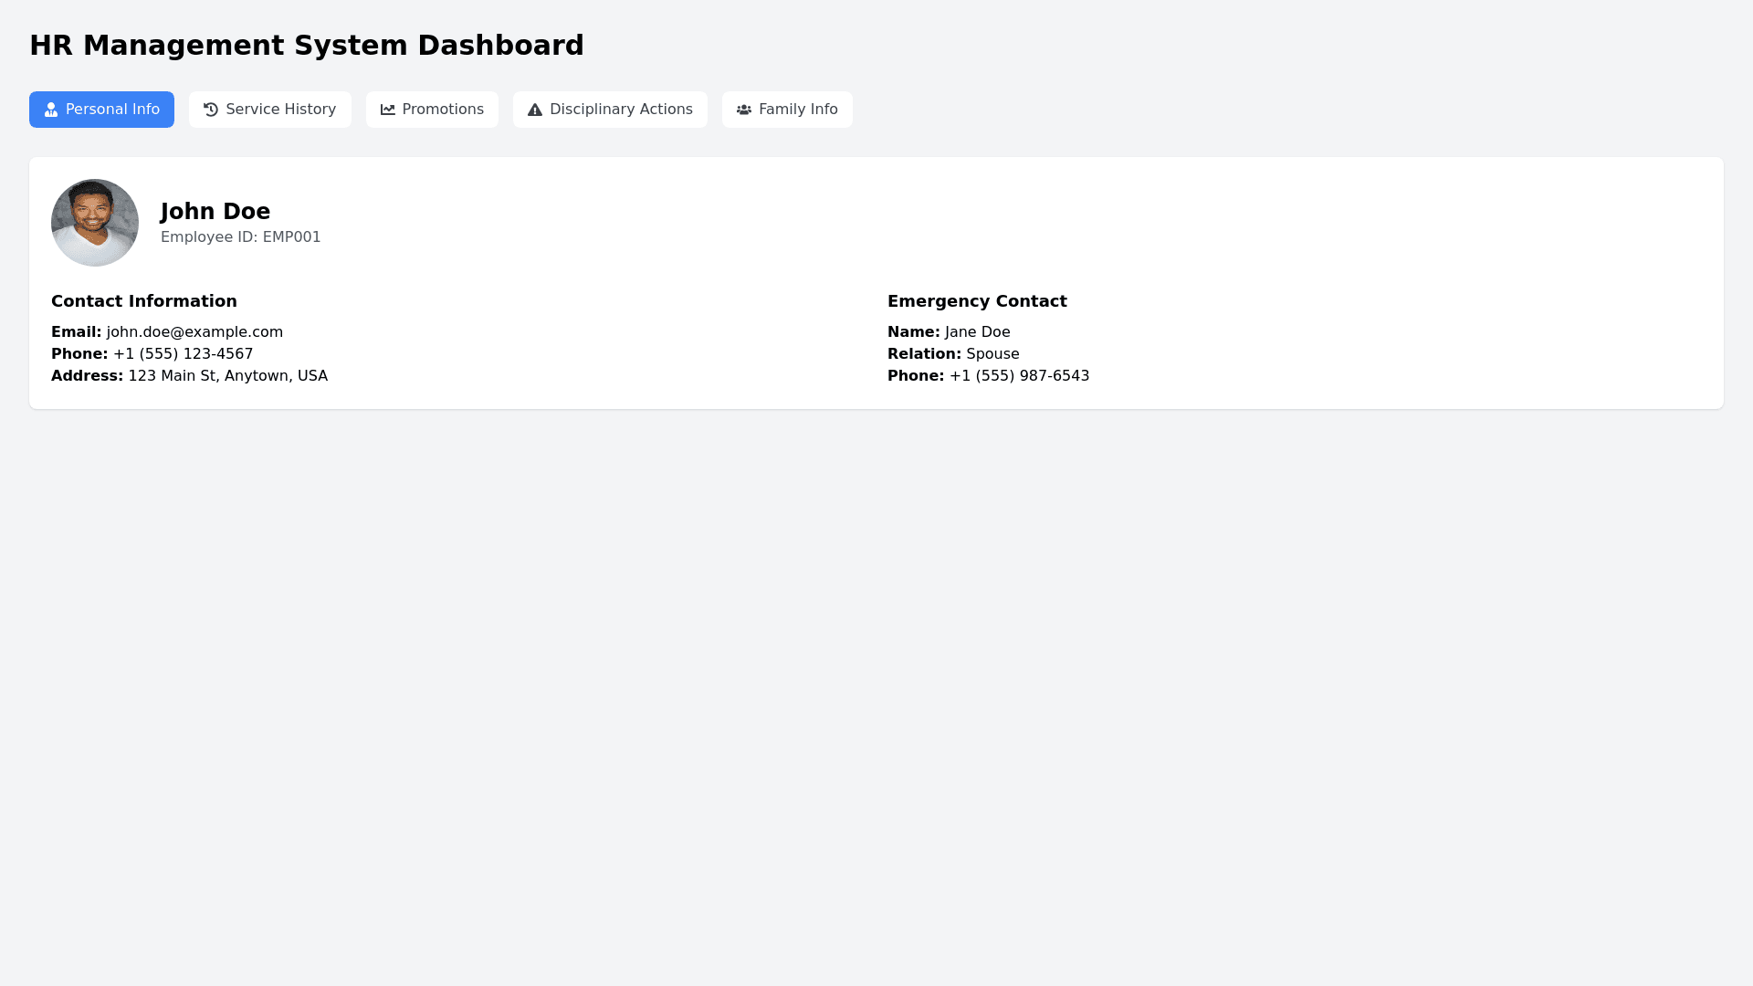
Task: Click the Emergency Contact heading
Action: [x=977, y=301]
